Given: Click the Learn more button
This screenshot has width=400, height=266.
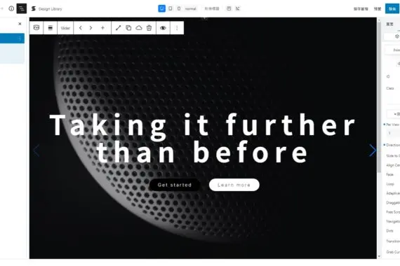Looking at the screenshot, I should pos(234,185).
